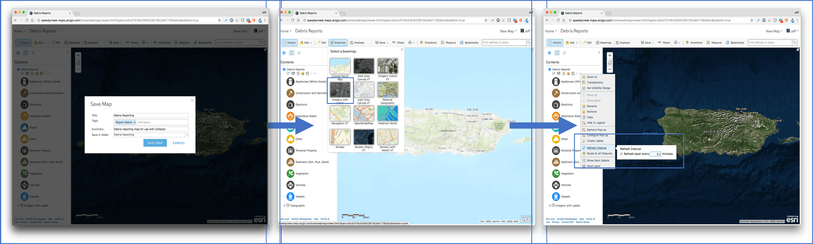Expand the Topographic layer in the middle window
Screen dimensions: 813x244
coord(284,205)
